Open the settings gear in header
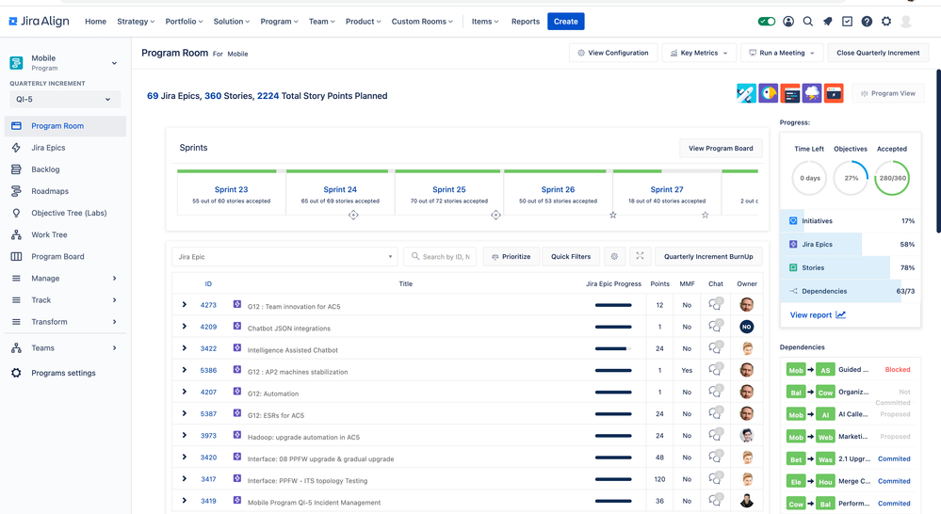Viewport: 941px width, 514px height. [x=886, y=22]
